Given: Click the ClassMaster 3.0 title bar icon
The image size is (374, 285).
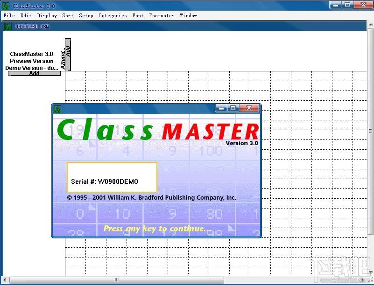Looking at the screenshot, I should pos(6,6).
